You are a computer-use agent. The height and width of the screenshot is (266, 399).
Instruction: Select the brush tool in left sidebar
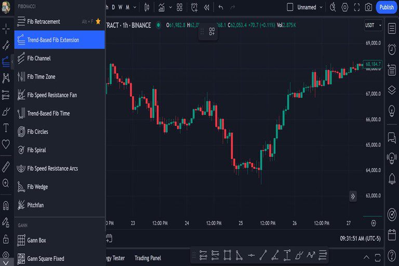(x=6, y=112)
